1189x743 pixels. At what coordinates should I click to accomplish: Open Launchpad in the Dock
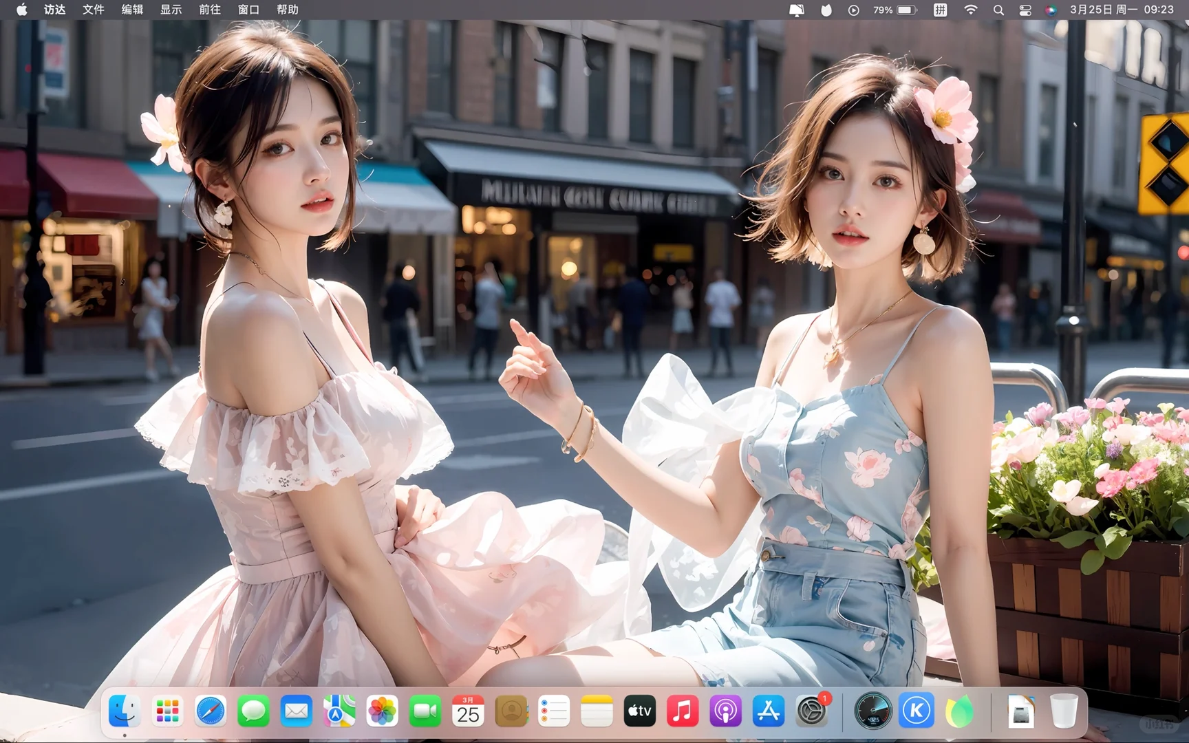[167, 711]
